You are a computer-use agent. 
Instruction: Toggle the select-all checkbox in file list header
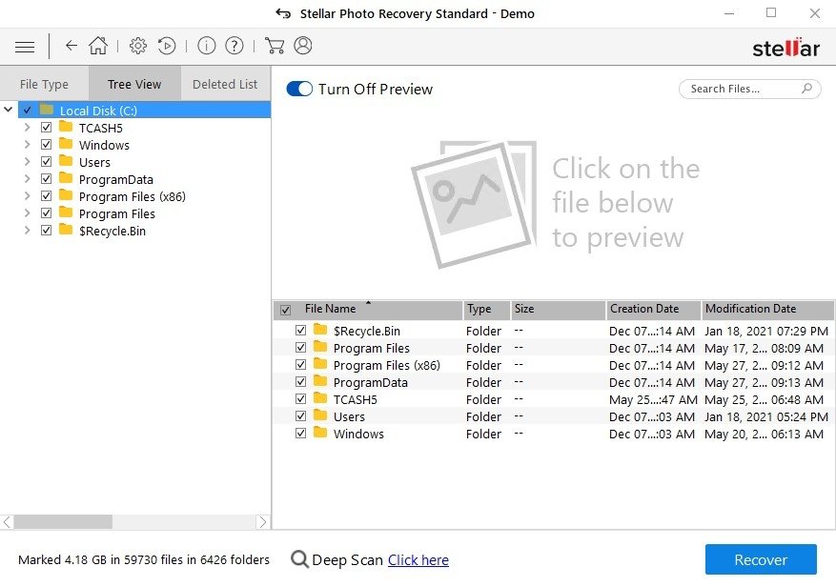(x=285, y=310)
